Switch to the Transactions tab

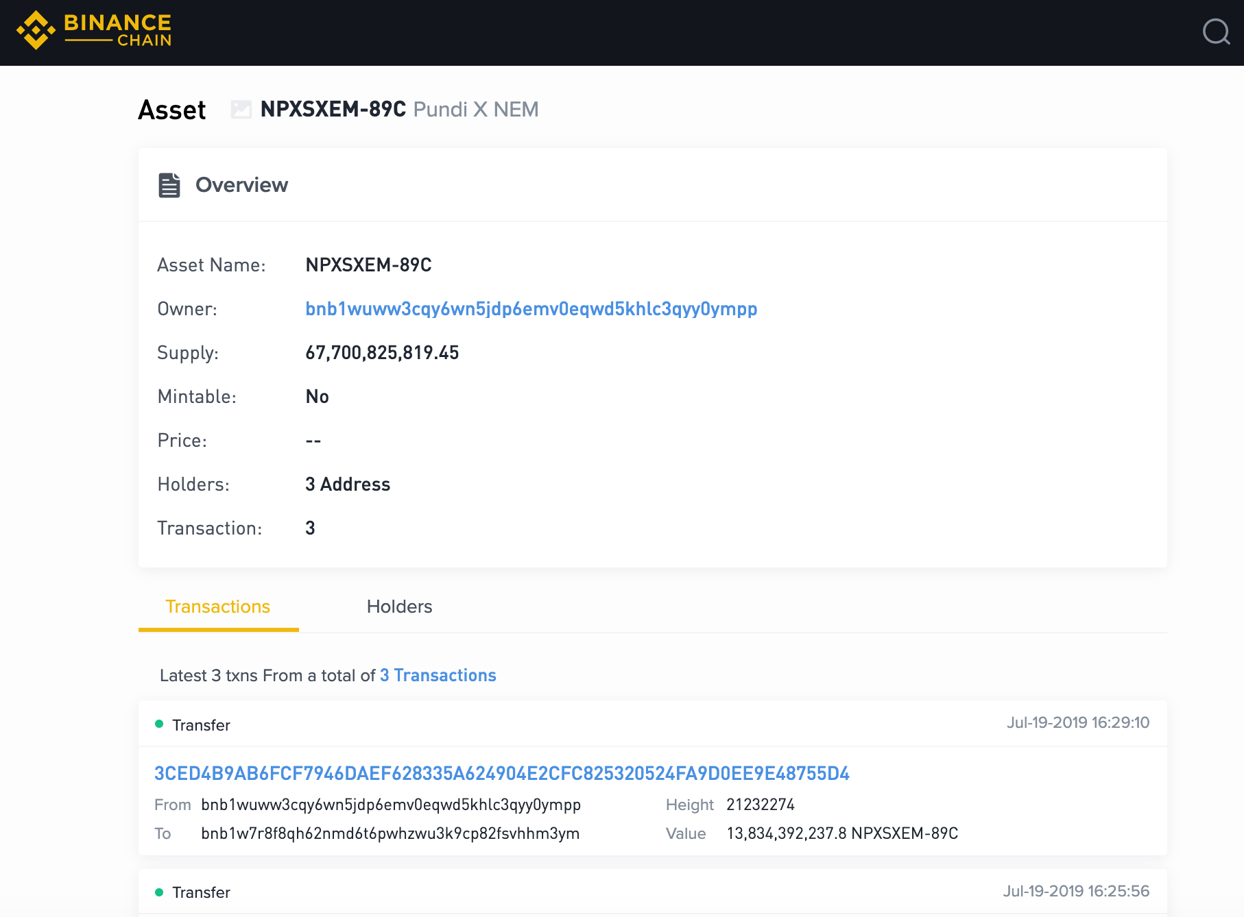[x=218, y=607]
